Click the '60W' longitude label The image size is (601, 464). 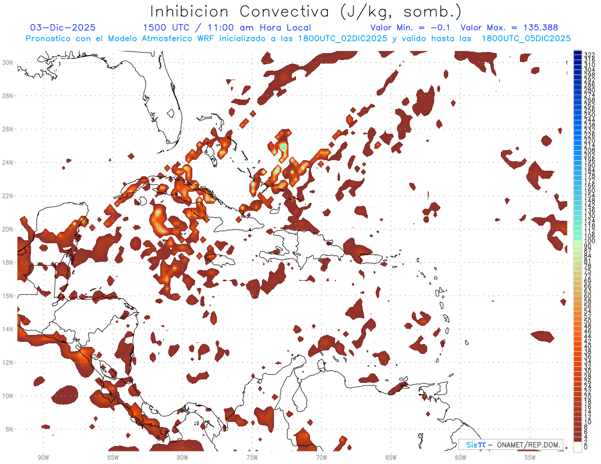point(461,457)
